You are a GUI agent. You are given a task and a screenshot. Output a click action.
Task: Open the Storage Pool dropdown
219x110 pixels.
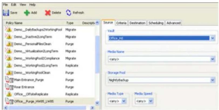coord(213,80)
